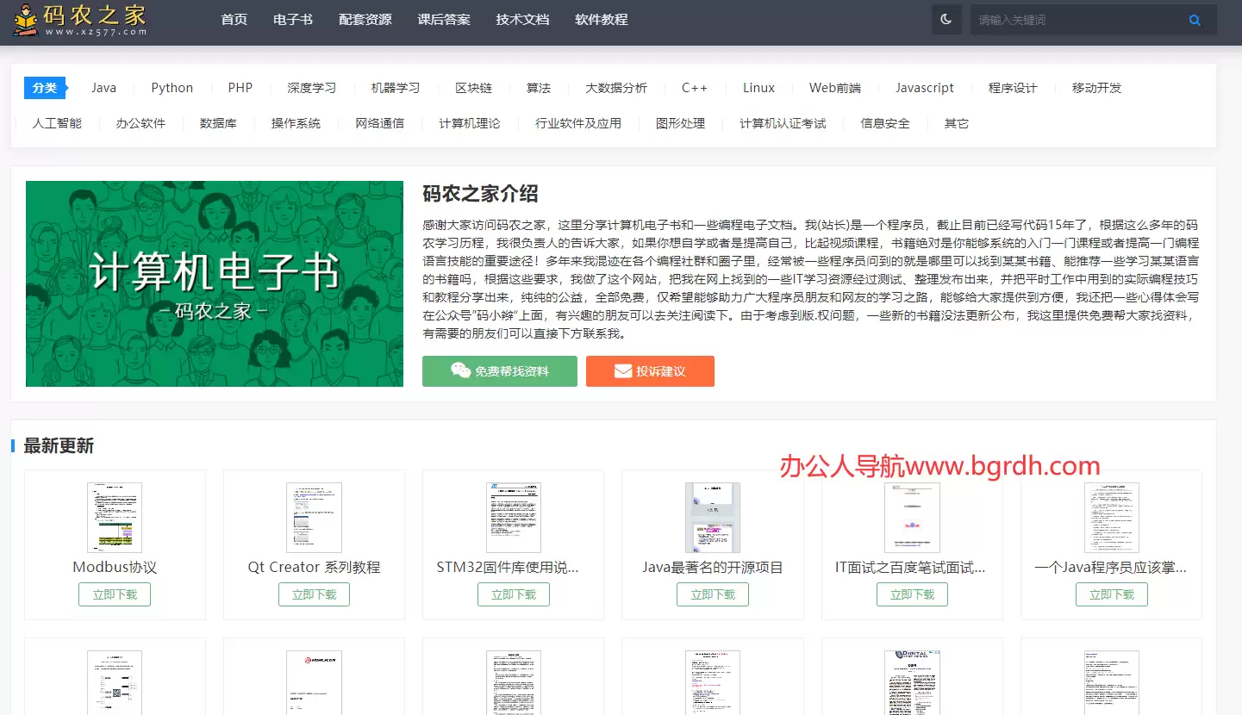1242x715 pixels.
Task: Open the Modbus协议 download with 立即下载
Action: [x=114, y=594]
